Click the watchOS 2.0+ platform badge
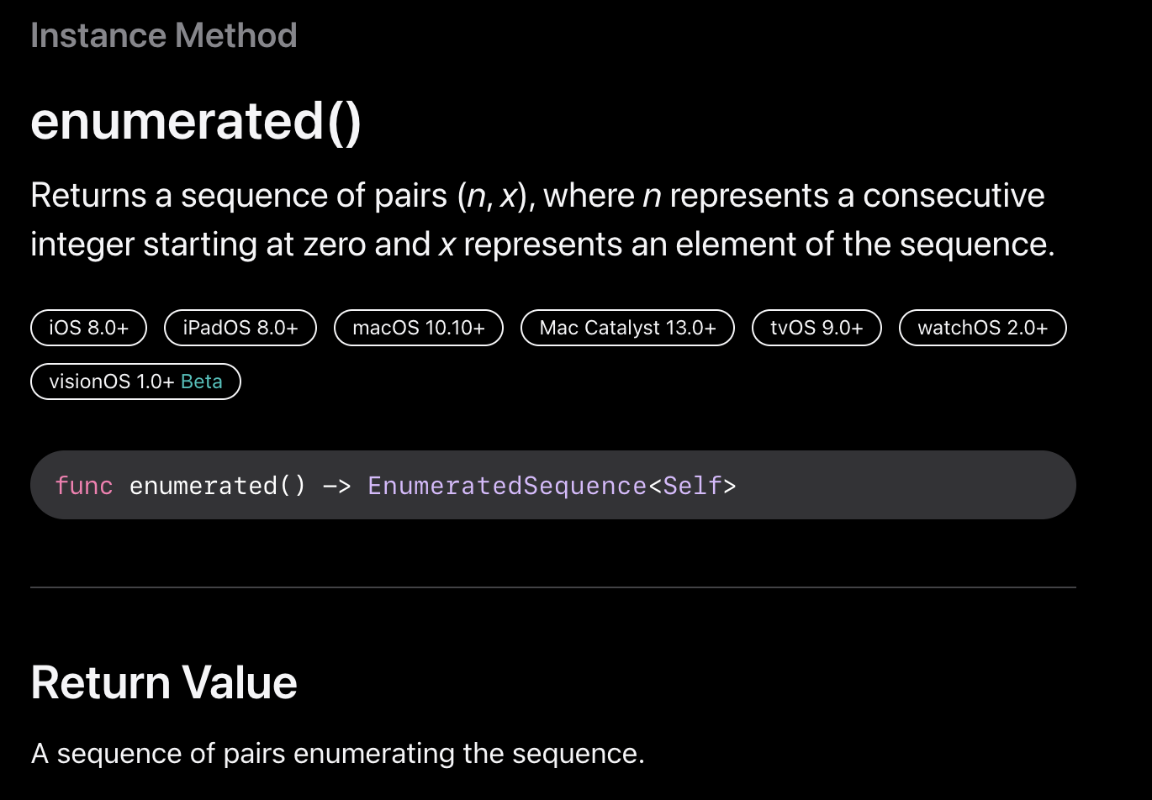The image size is (1152, 800). click(x=982, y=328)
